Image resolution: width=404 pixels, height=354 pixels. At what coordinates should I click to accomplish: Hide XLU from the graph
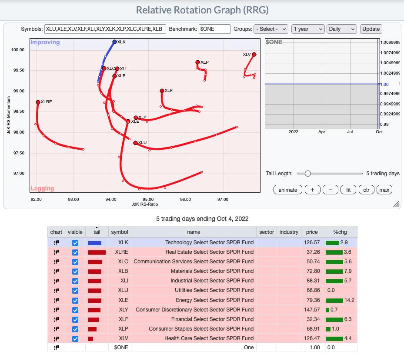75,291
